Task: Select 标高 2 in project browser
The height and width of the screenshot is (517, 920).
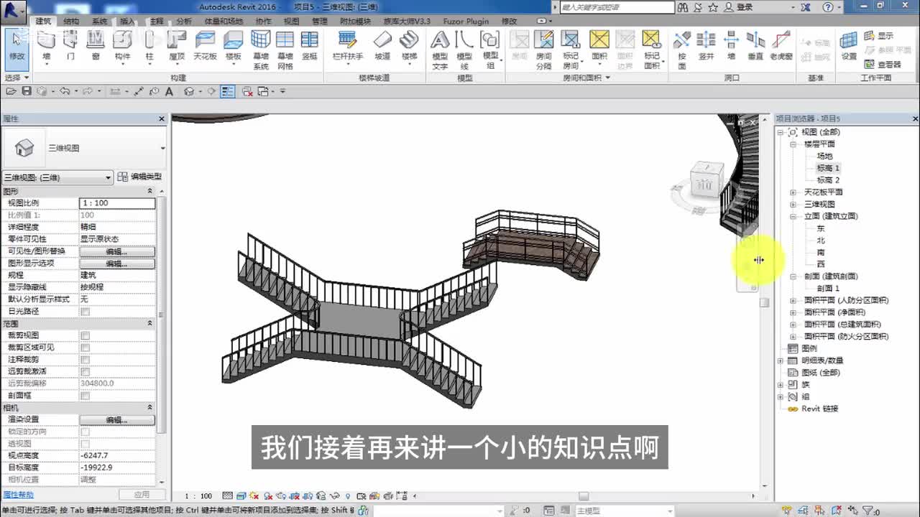Action: point(828,180)
